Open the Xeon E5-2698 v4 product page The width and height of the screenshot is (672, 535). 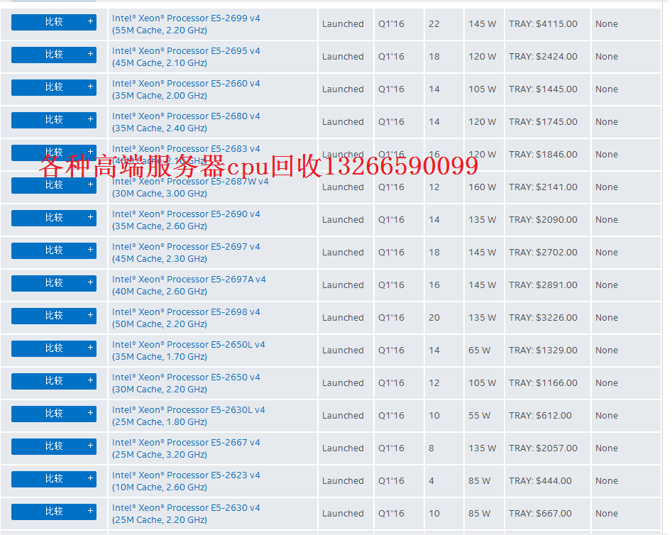[186, 318]
